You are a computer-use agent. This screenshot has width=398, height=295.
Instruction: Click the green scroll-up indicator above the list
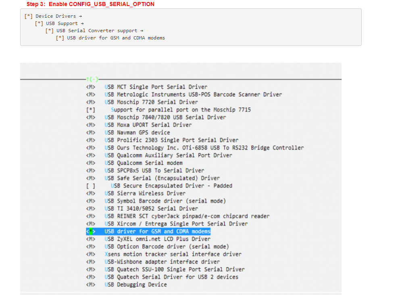click(92, 79)
